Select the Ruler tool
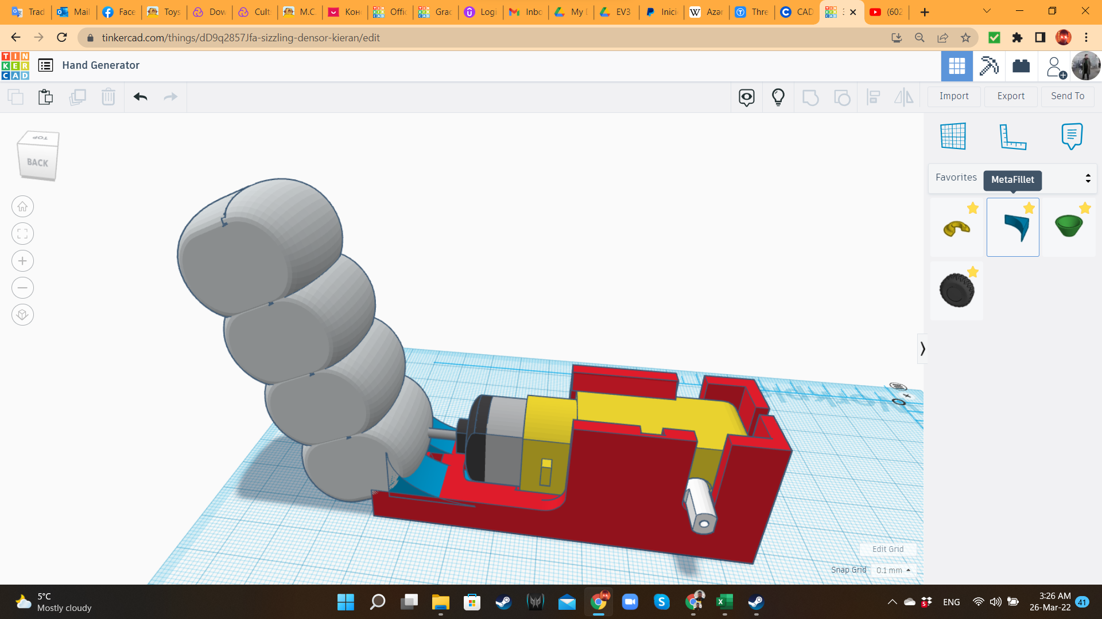The height and width of the screenshot is (619, 1102). point(1013,136)
